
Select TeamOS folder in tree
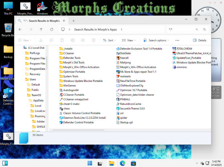click(34, 95)
